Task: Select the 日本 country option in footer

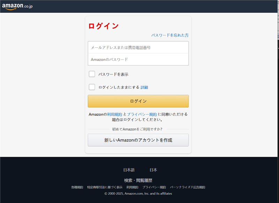Action: [153, 170]
